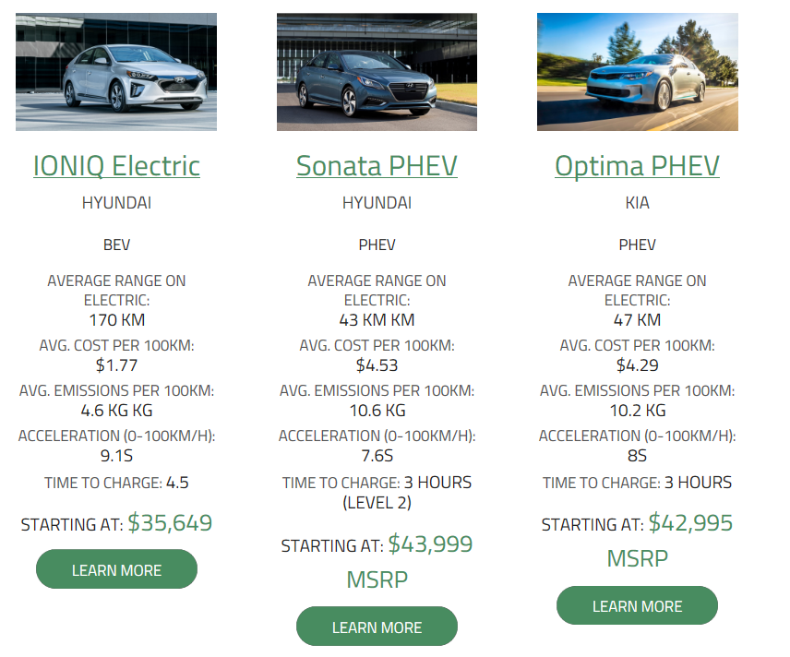Click the silver IONIQ Electric car photo
Image resolution: width=790 pixels, height=657 pixels.
click(x=116, y=72)
